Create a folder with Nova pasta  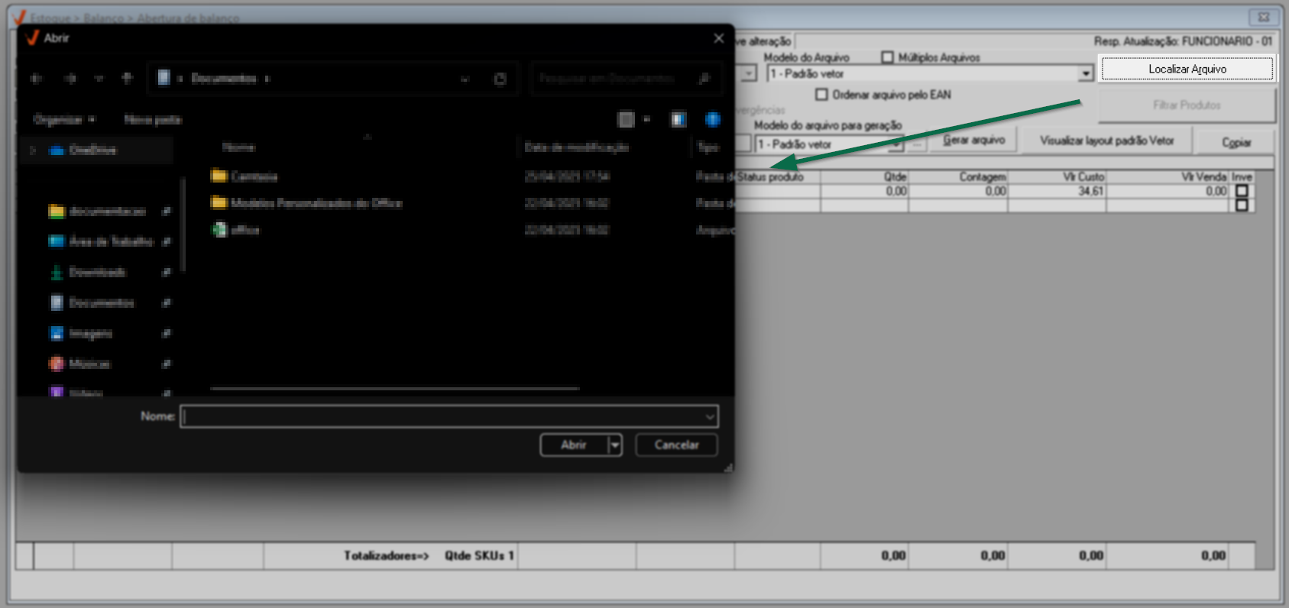coord(153,120)
